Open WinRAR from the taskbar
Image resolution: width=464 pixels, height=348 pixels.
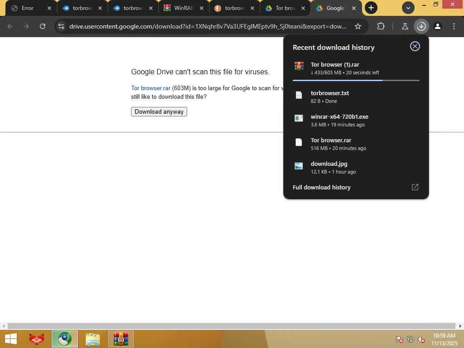(121, 339)
